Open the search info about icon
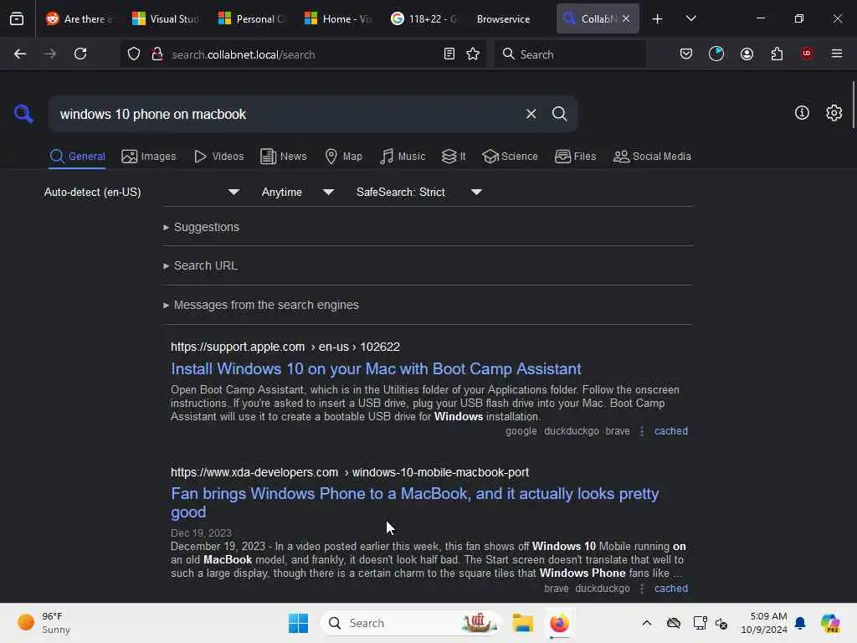This screenshot has width=857, height=643. click(801, 113)
